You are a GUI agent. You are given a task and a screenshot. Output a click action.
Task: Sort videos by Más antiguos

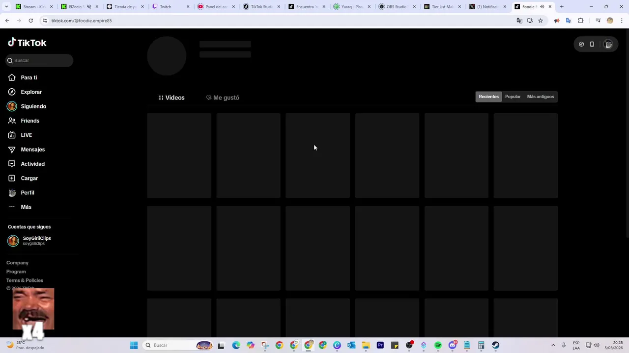click(541, 97)
